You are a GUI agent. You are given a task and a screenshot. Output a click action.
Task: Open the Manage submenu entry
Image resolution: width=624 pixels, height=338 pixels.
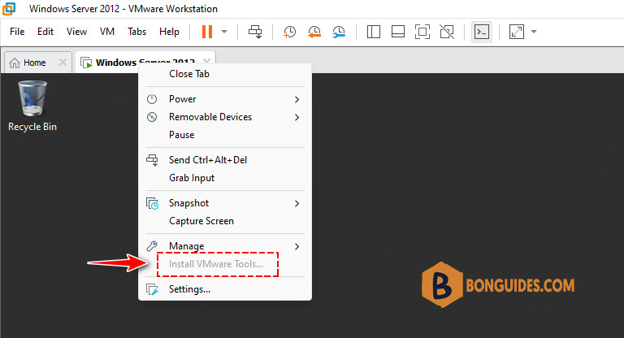[x=225, y=246]
